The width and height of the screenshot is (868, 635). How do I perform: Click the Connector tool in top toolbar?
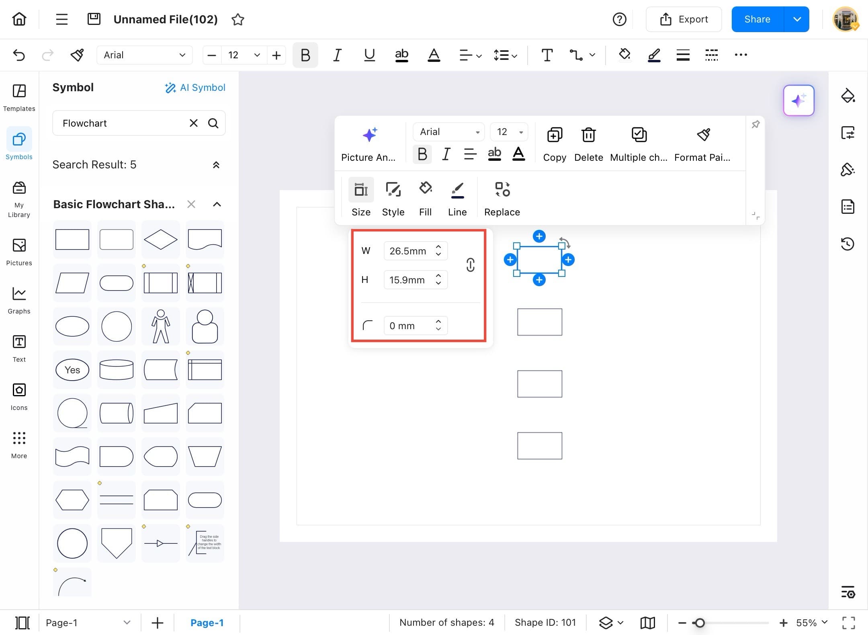(576, 55)
